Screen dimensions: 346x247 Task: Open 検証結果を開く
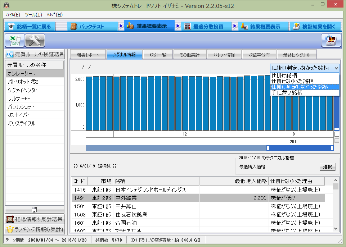[316, 27]
